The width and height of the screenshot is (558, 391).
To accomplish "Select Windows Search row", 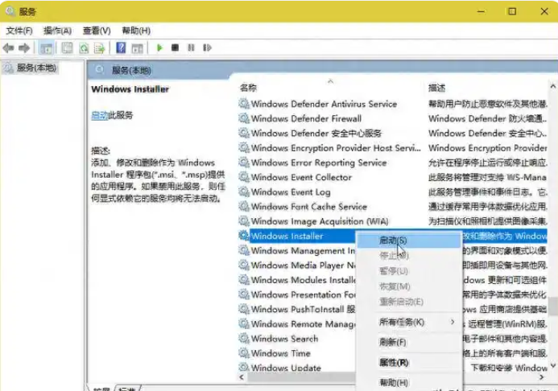I will pos(297,339).
